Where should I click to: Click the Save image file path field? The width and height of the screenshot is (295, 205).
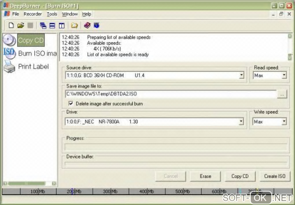pos(171,94)
